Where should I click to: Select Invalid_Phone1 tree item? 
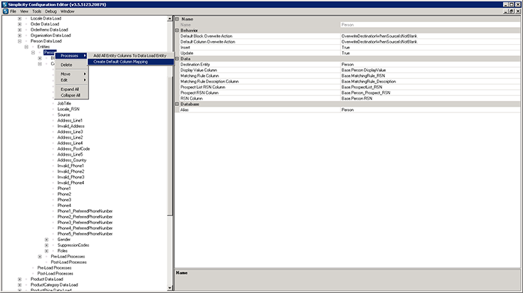[x=70, y=166]
